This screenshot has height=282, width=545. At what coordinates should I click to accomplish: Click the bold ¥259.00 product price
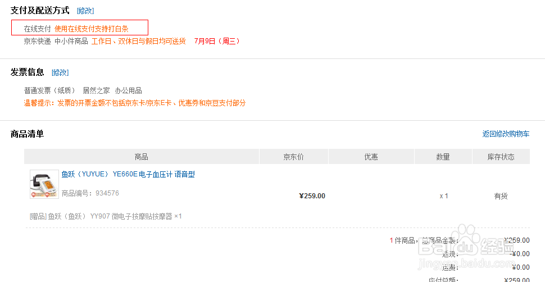(x=312, y=196)
